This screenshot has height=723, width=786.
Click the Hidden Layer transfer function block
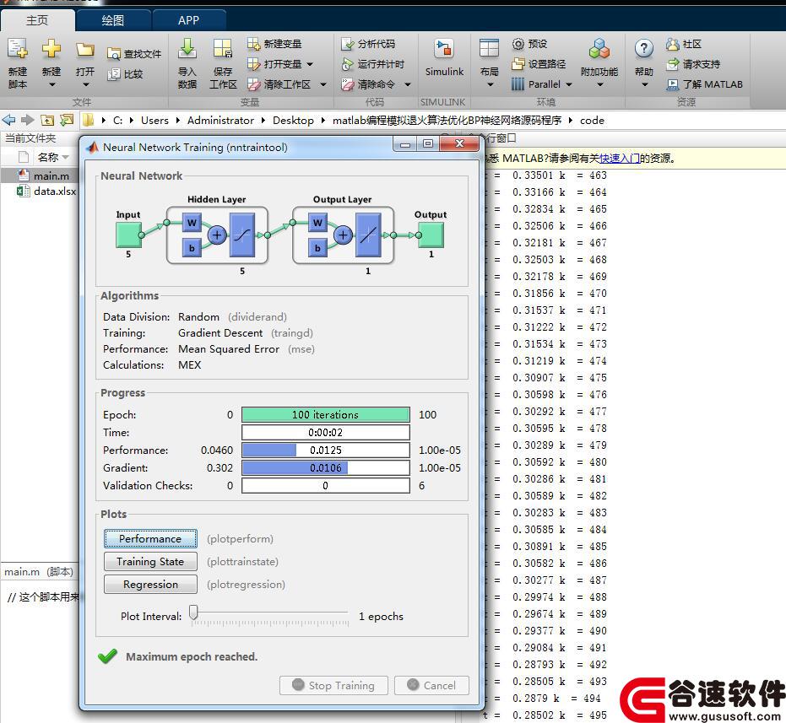coord(242,235)
